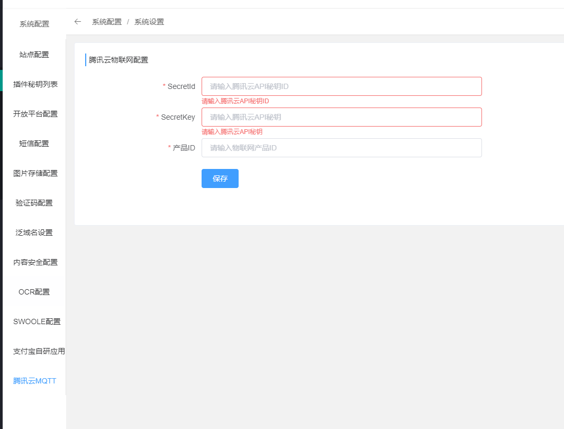This screenshot has height=429, width=564.
Task: Select 图片存储配置 item
Action: point(35,173)
